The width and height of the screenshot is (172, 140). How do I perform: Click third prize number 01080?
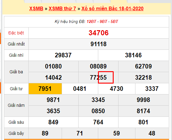click(54, 66)
